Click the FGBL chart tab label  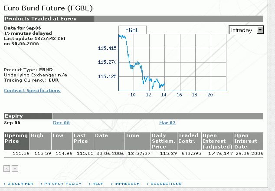[132, 30]
